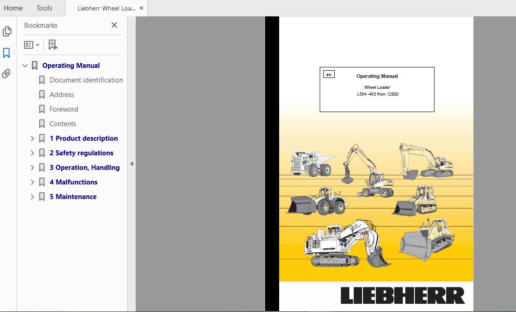Expand the 4 Malfunctions bookmark

point(32,182)
